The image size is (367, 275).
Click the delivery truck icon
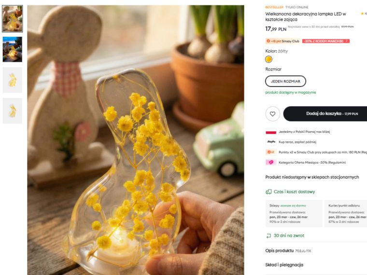(268, 192)
